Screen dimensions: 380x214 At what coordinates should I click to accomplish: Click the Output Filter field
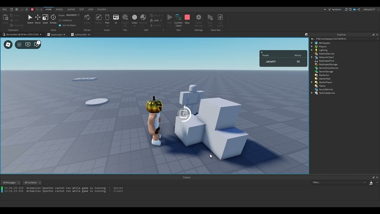[338, 182]
